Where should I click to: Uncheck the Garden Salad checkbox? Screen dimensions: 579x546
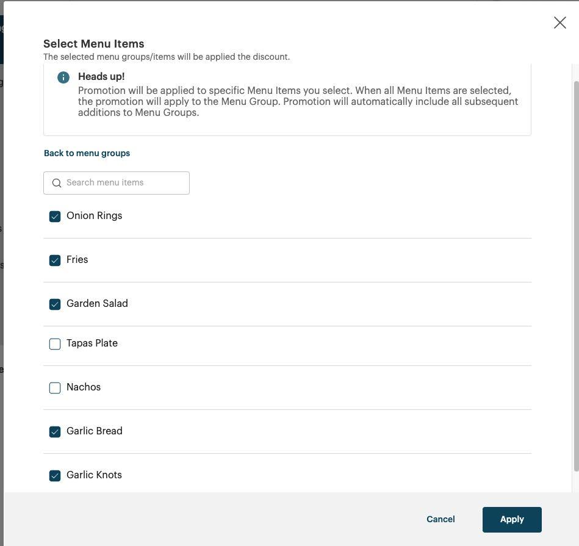click(55, 304)
